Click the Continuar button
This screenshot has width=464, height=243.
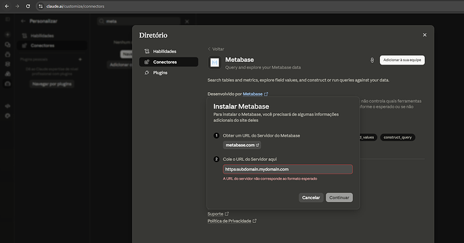pyautogui.click(x=339, y=197)
